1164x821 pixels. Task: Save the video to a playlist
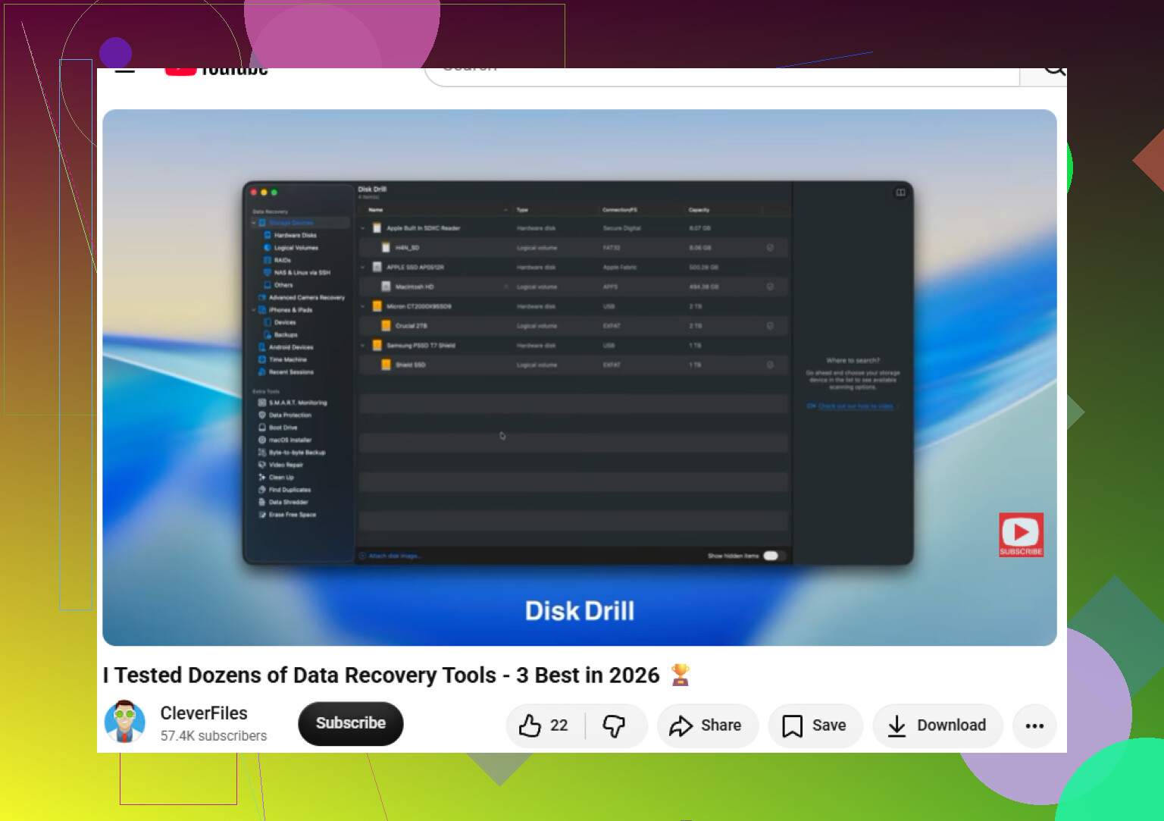pyautogui.click(x=815, y=725)
